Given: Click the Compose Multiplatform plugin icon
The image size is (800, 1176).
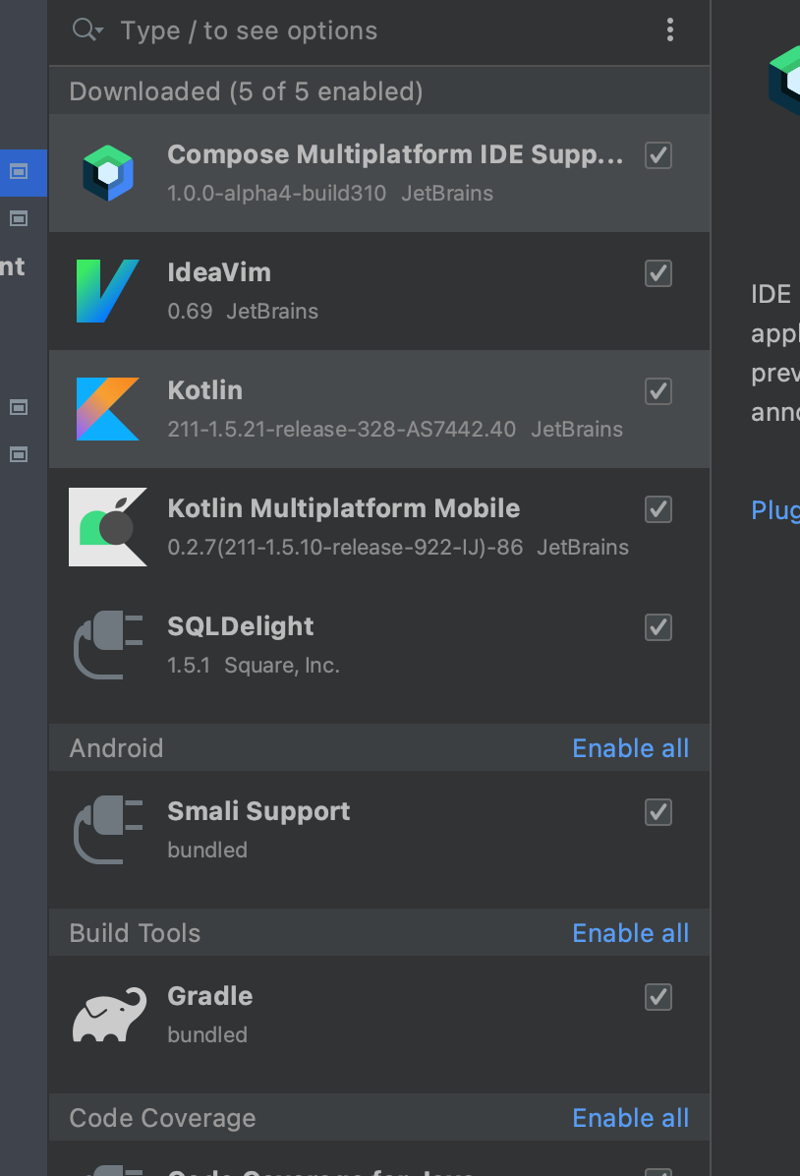Looking at the screenshot, I should tap(107, 173).
